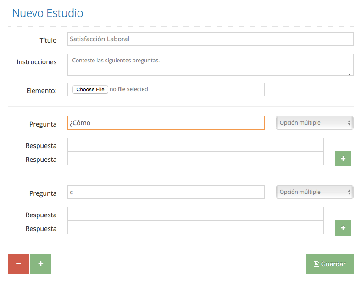
Task: Click the Título field with Satisfacción Laboral
Action: 211,39
